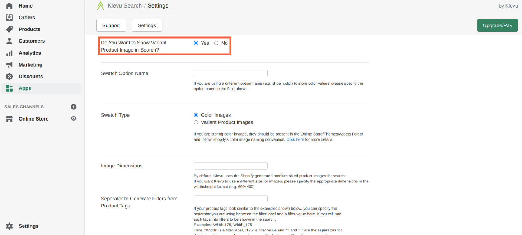Open Analytics section
522x235 pixels.
(x=30, y=53)
